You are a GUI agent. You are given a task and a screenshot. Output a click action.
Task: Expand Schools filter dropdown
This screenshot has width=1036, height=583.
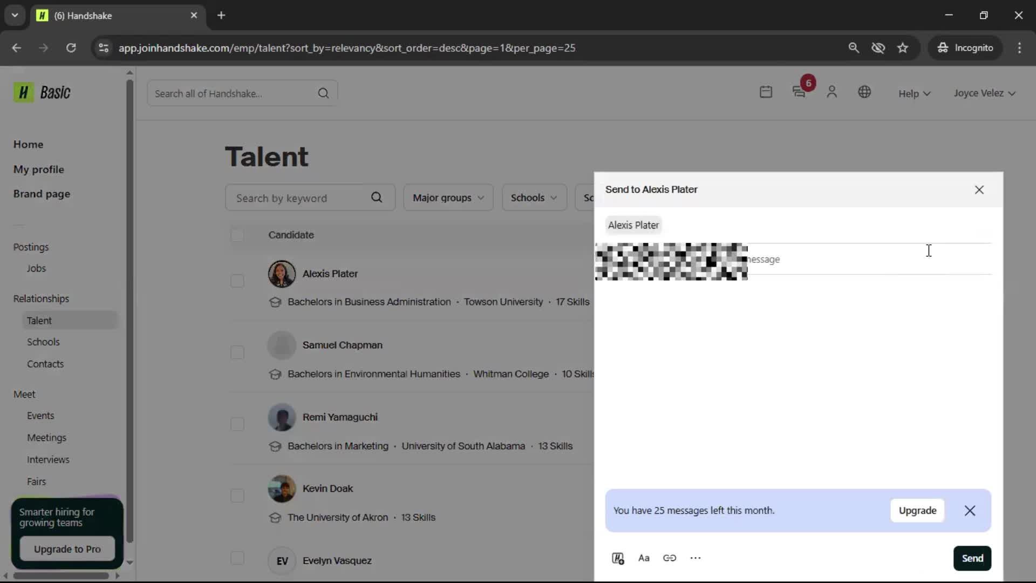pyautogui.click(x=534, y=198)
